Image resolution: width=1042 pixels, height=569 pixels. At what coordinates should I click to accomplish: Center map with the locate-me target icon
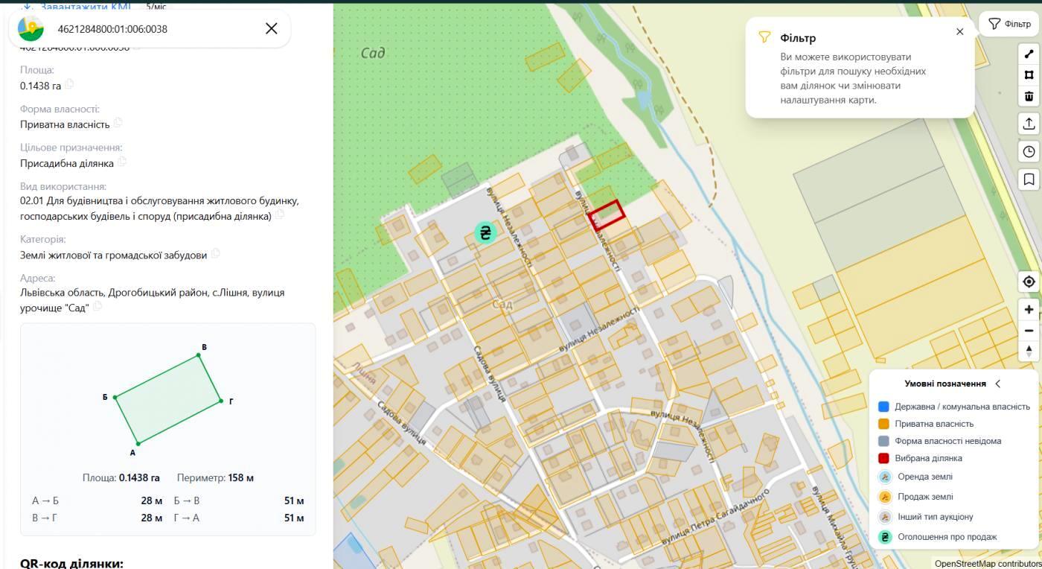coord(1029,282)
